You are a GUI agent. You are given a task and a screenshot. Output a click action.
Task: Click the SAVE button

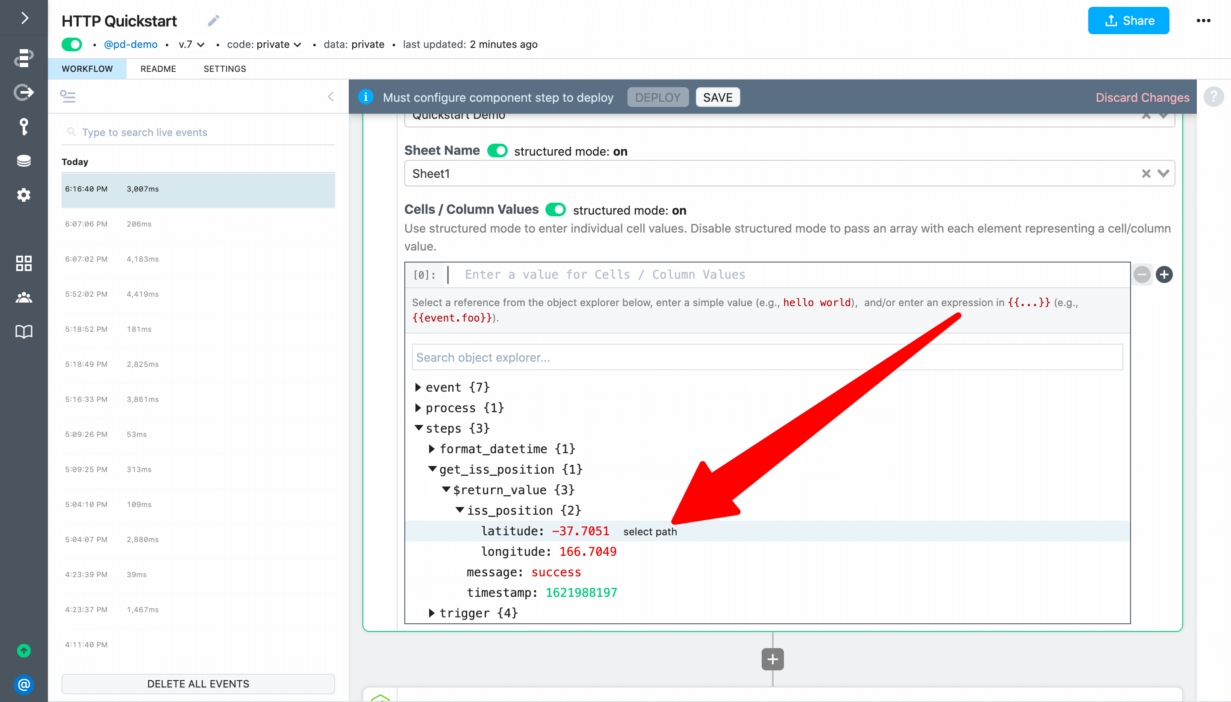[x=717, y=97]
